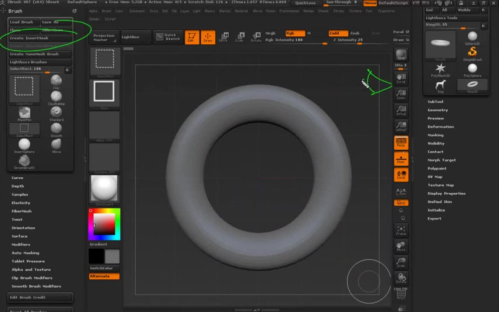This screenshot has width=499, height=312.
Task: Open the Preferences menu
Action: 289,11
